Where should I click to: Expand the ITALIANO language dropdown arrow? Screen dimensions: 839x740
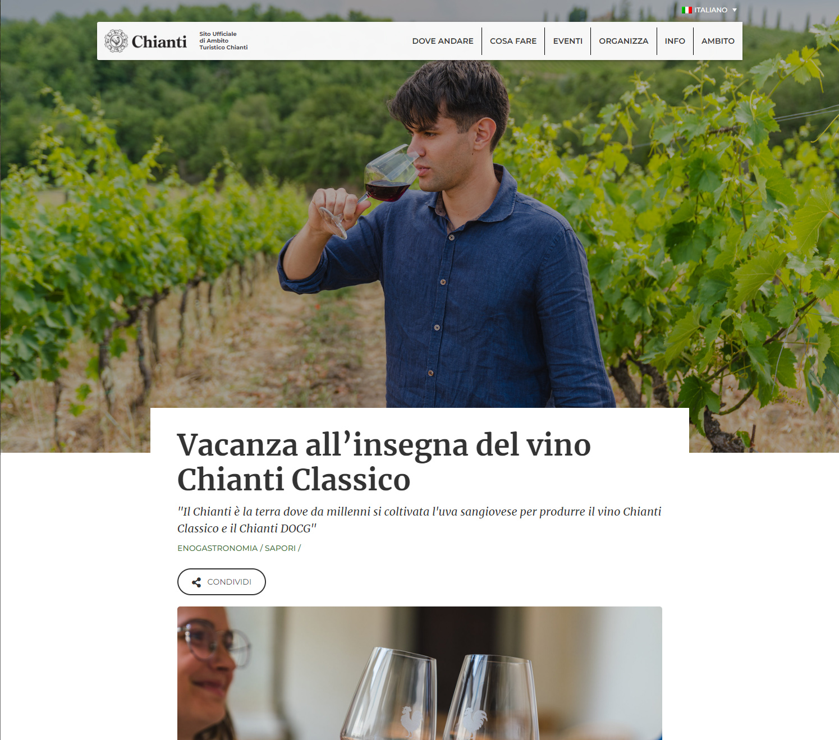point(735,10)
